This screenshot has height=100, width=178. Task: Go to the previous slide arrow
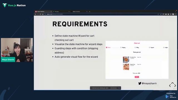[x=170, y=86]
